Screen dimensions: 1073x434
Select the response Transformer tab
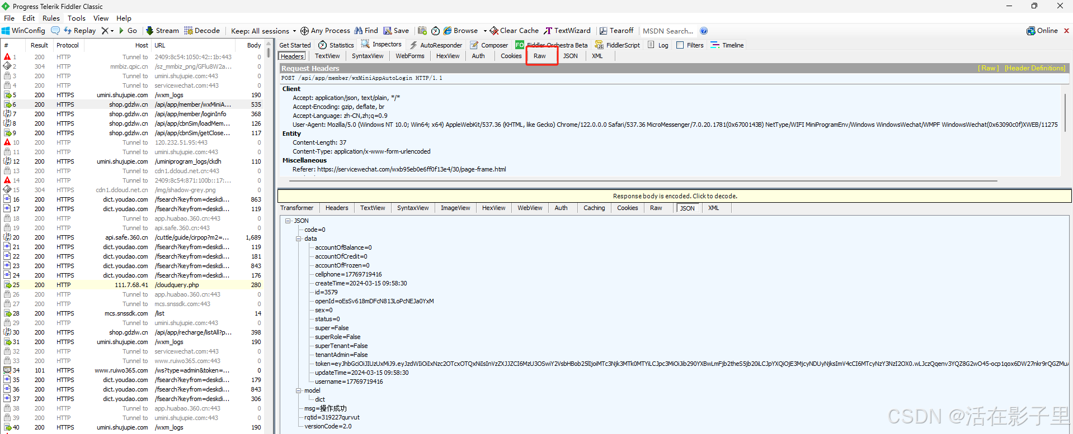click(x=297, y=208)
